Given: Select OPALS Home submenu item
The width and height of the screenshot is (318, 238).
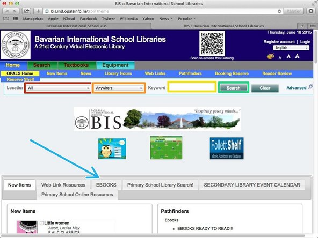Looking at the screenshot, I should (x=20, y=73).
